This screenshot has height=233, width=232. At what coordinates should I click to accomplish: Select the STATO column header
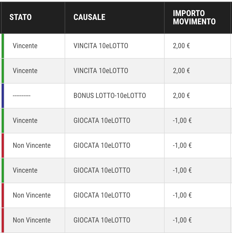(x=20, y=17)
